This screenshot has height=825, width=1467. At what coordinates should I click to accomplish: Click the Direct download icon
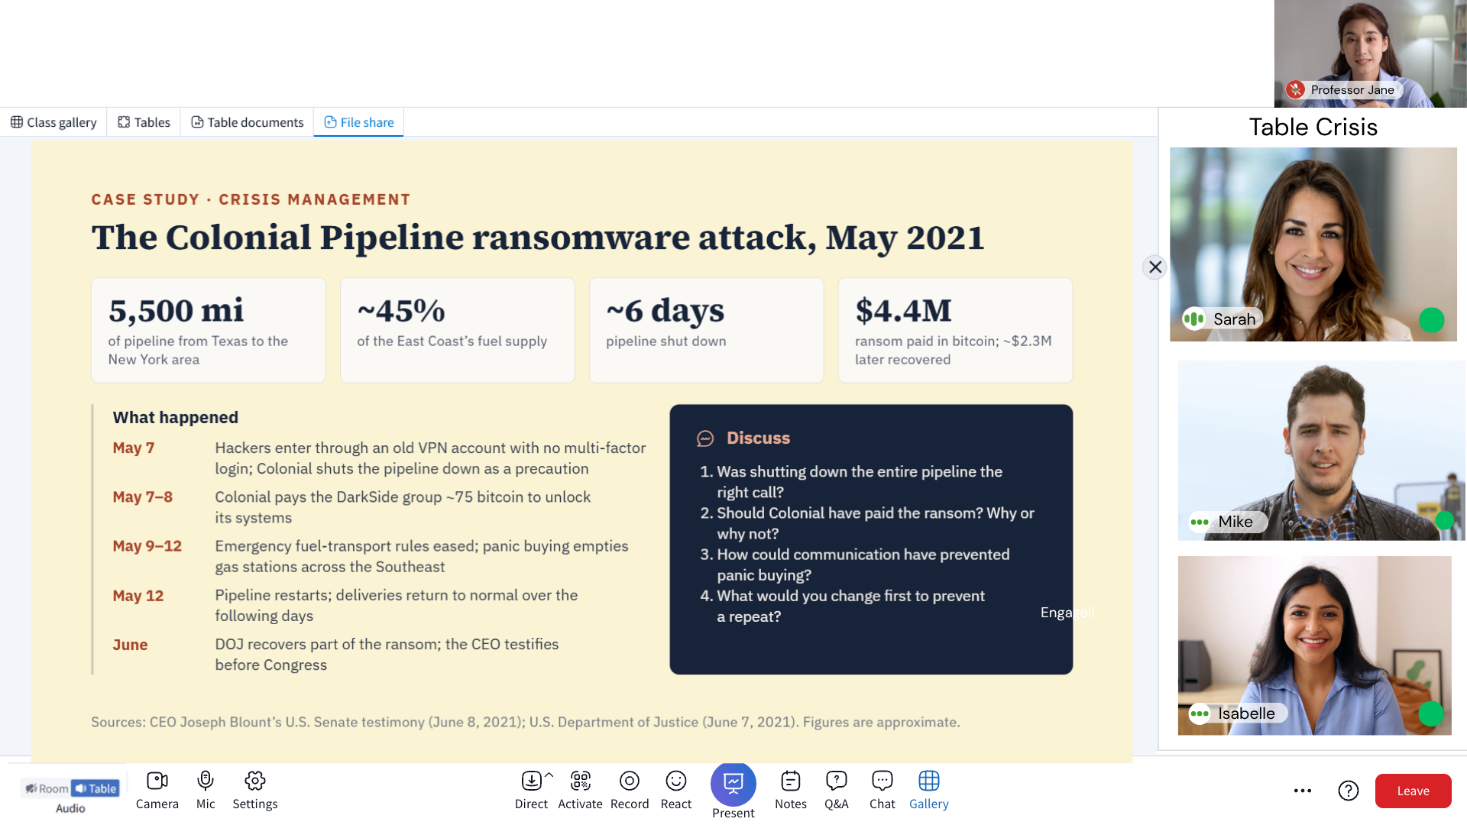point(531,781)
